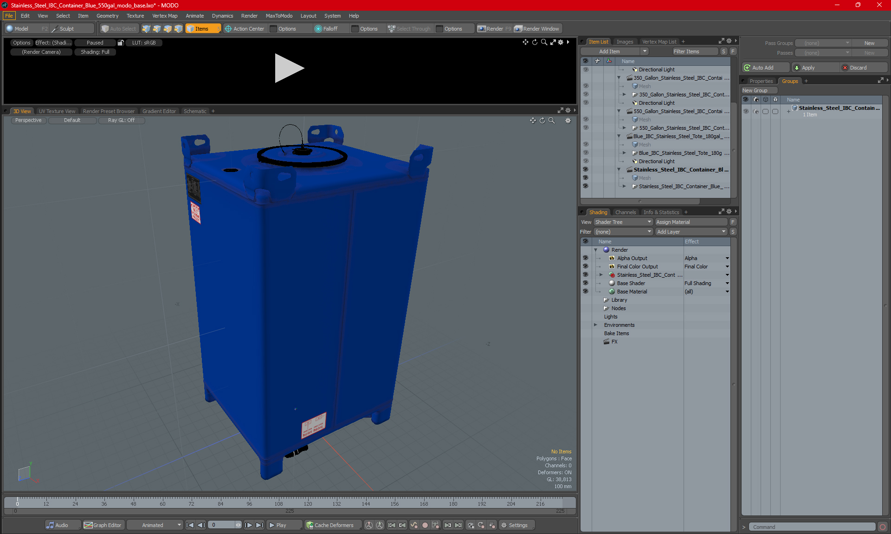
Task: Select Edges selection mode cube icon
Action: pos(157,29)
